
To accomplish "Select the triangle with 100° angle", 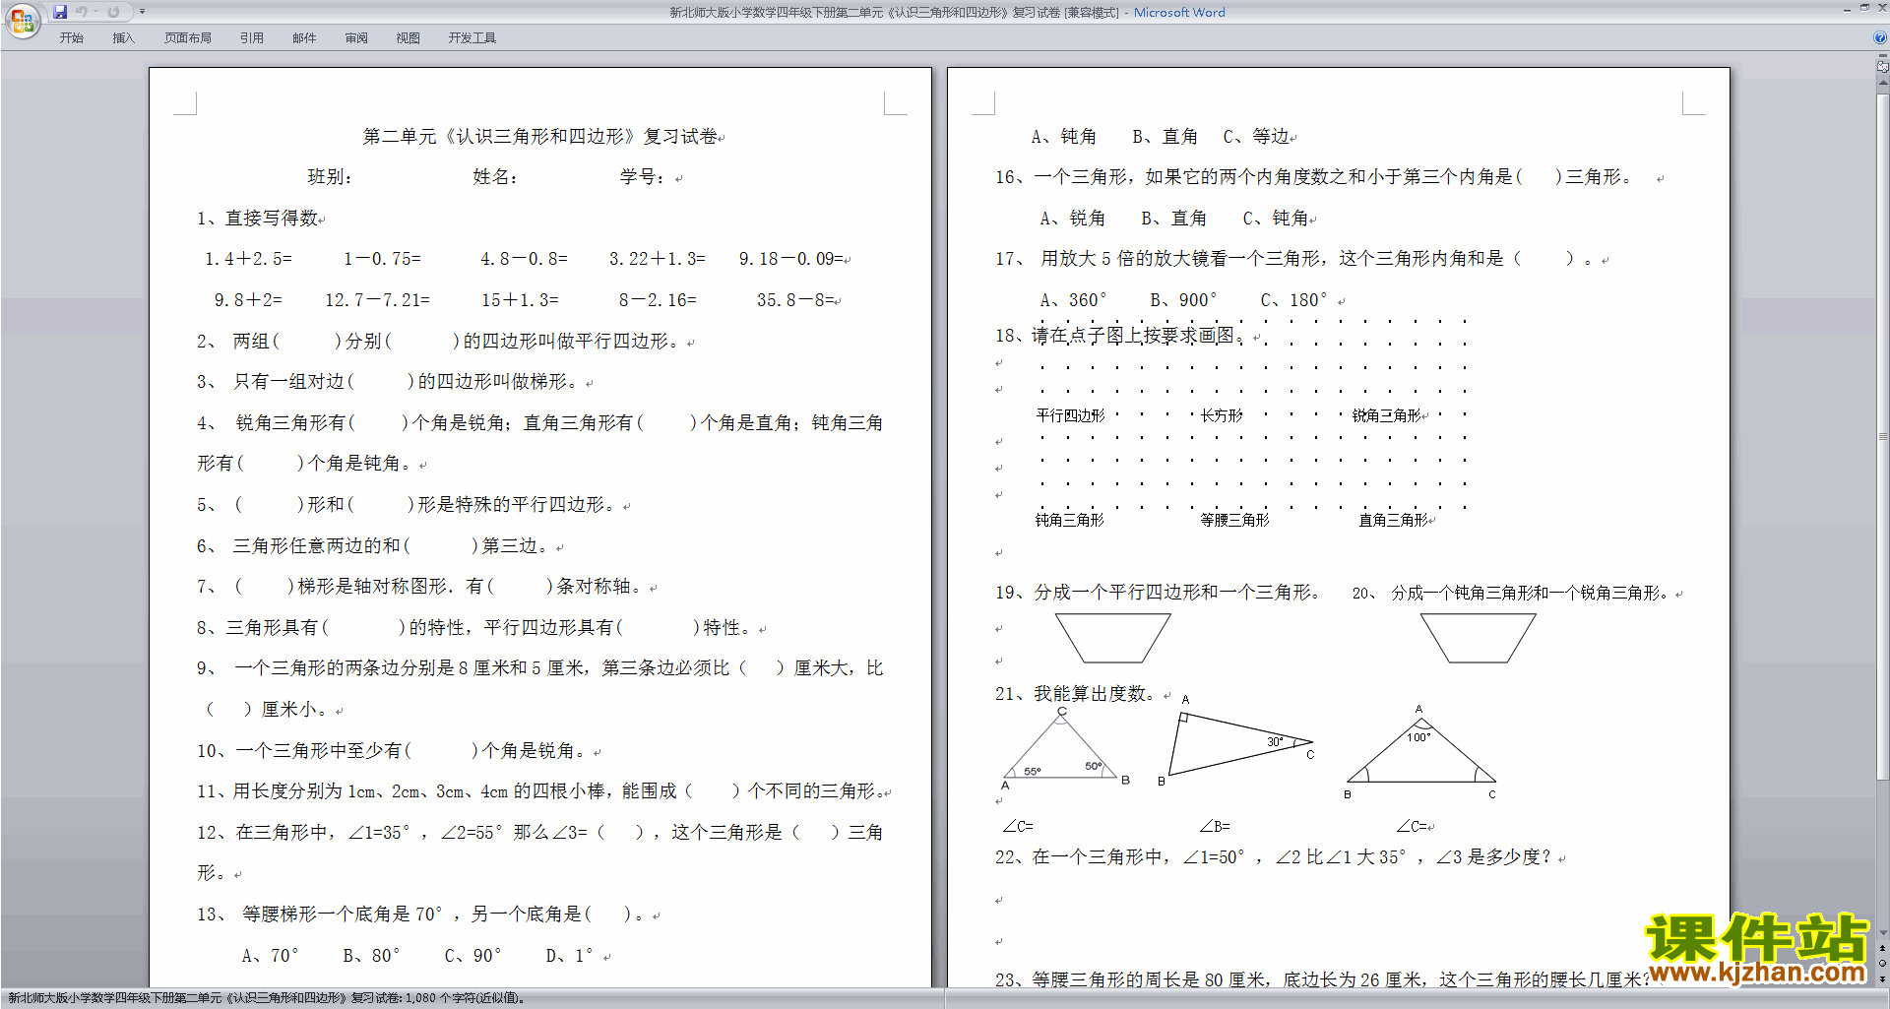I will click(1420, 750).
